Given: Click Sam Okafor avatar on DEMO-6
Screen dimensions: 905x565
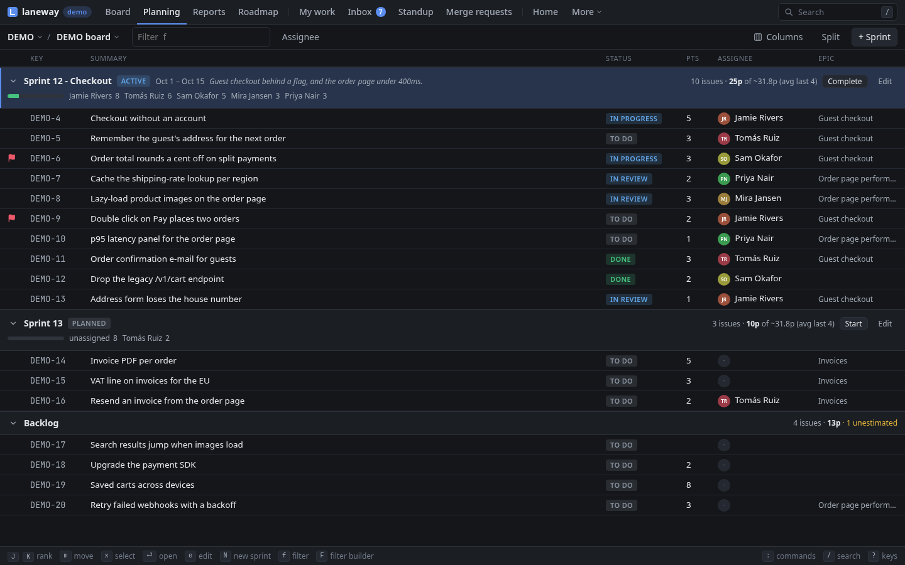Looking at the screenshot, I should click(x=724, y=159).
